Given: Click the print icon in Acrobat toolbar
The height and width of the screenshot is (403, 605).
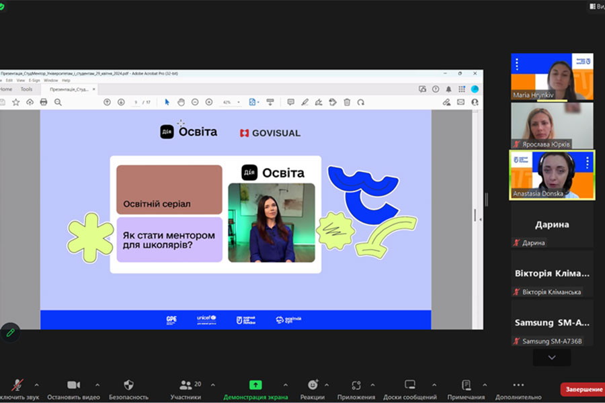Looking at the screenshot, I should [44, 102].
